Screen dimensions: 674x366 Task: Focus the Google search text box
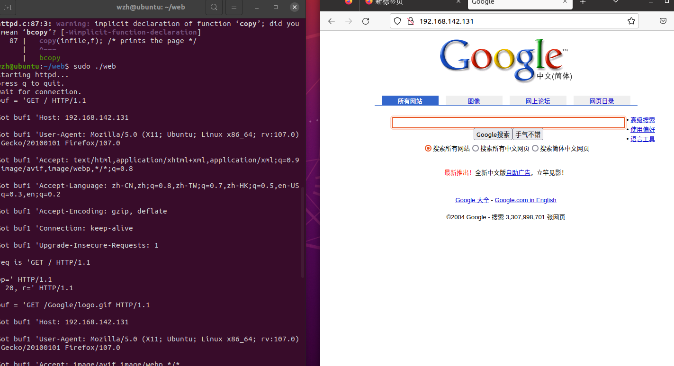(x=508, y=123)
